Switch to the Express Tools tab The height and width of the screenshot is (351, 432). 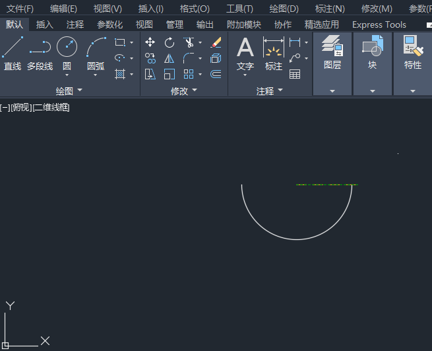(379, 24)
